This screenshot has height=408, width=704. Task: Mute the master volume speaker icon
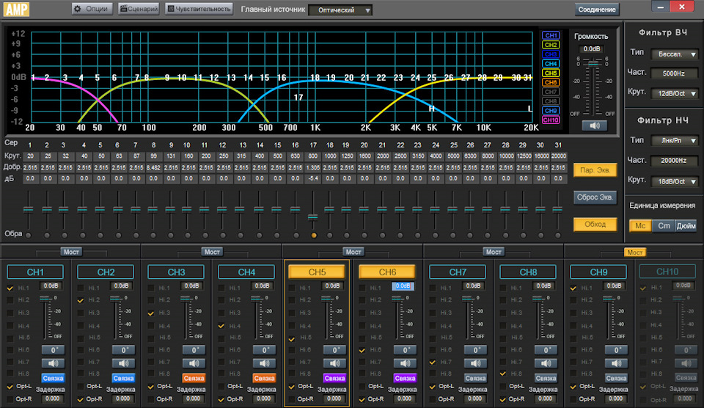click(x=595, y=125)
